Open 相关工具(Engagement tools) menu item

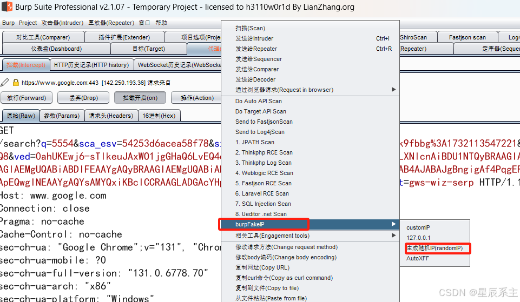tap(310, 236)
